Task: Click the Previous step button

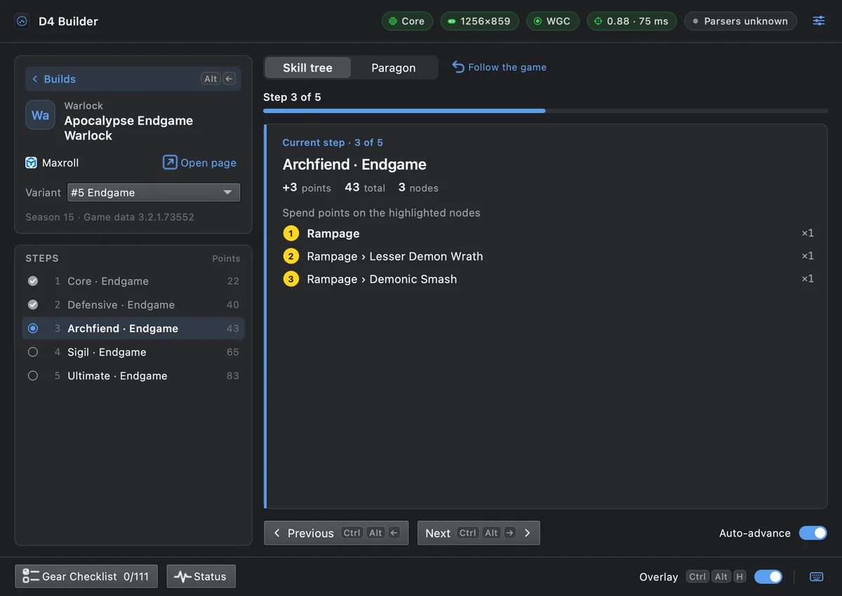Action: pos(336,533)
